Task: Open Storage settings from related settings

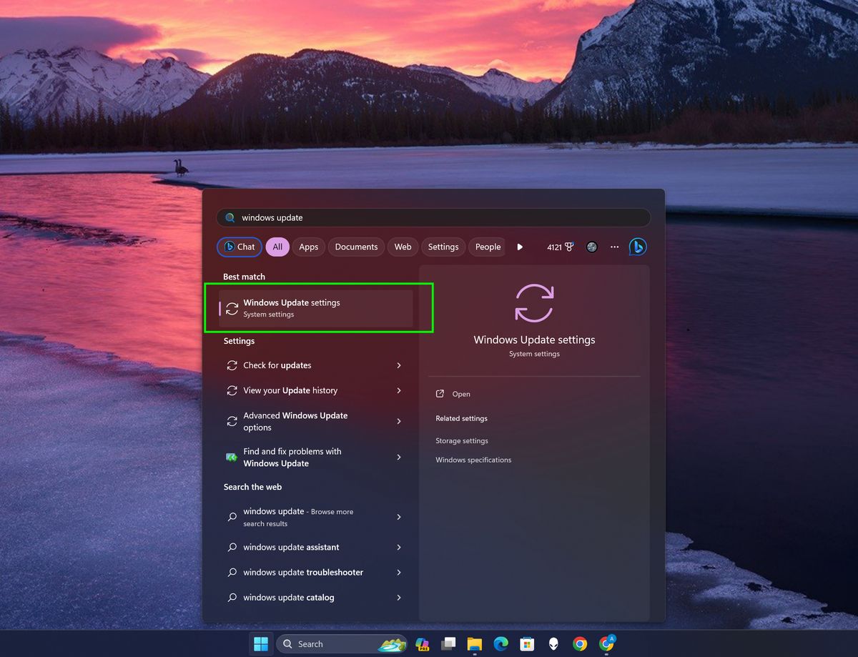Action: tap(462, 440)
